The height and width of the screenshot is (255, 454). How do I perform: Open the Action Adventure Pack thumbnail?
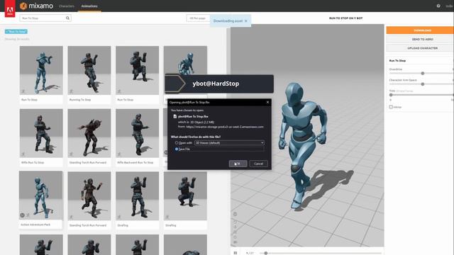point(41,195)
